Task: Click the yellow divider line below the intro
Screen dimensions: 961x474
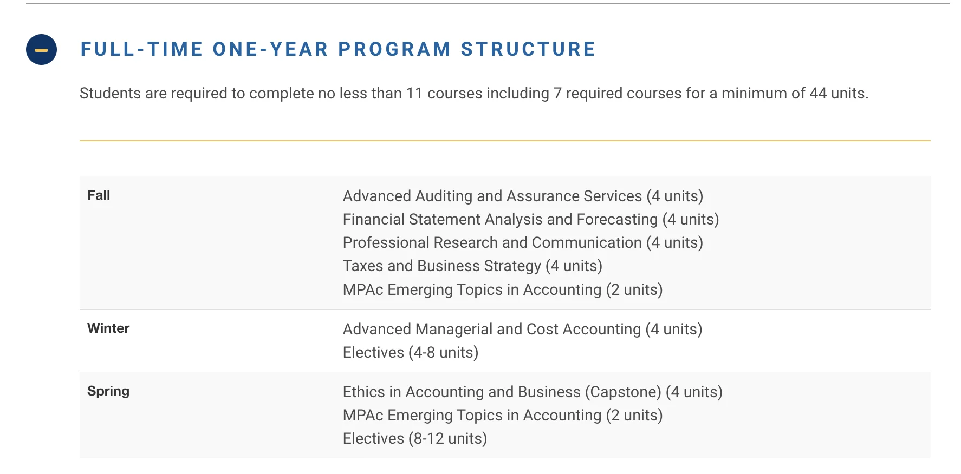Action: tap(504, 141)
